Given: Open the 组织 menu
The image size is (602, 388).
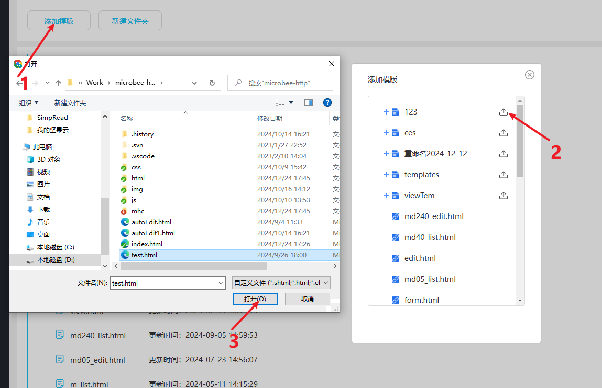Looking at the screenshot, I should [x=28, y=103].
